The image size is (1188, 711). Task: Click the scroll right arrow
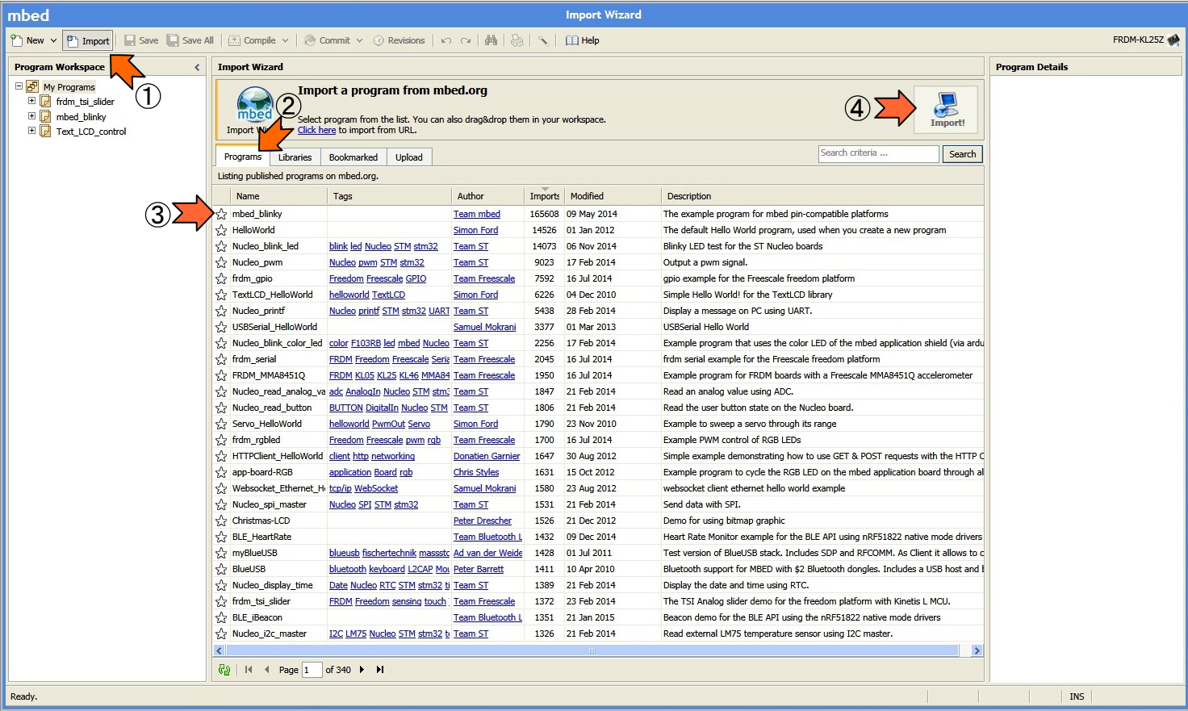977,650
